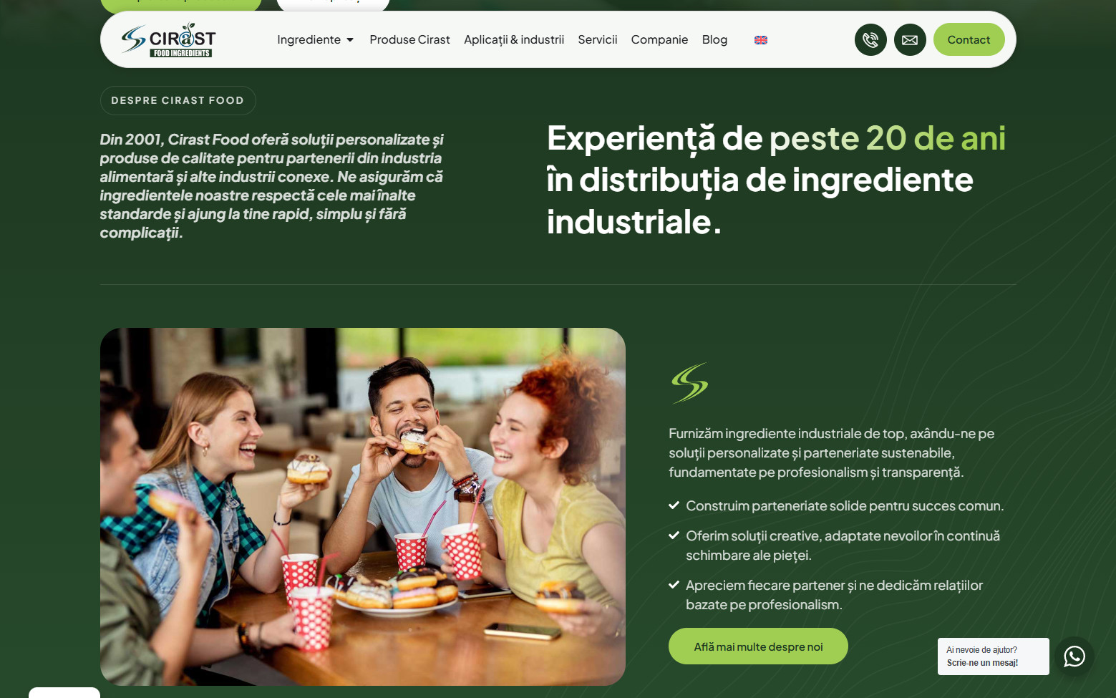Click the checkmark beside 'Apreciem fiecare partener'
Viewport: 1116px width, 698px height.
(674, 585)
